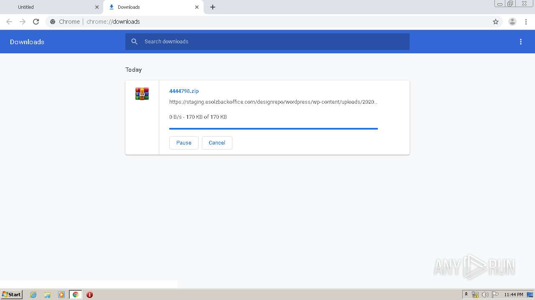Viewport: 535px width, 300px height.
Task: Click the Show desktop monitor tray icon
Action: tap(530, 295)
